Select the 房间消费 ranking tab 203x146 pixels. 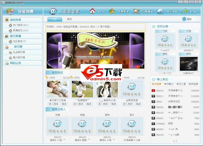tap(193, 84)
